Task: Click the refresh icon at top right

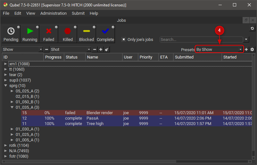Action: [252, 29]
